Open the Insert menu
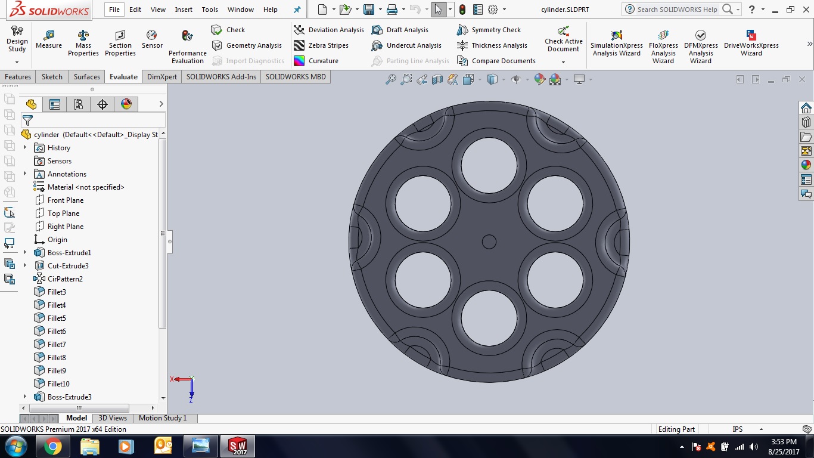 pos(184,10)
